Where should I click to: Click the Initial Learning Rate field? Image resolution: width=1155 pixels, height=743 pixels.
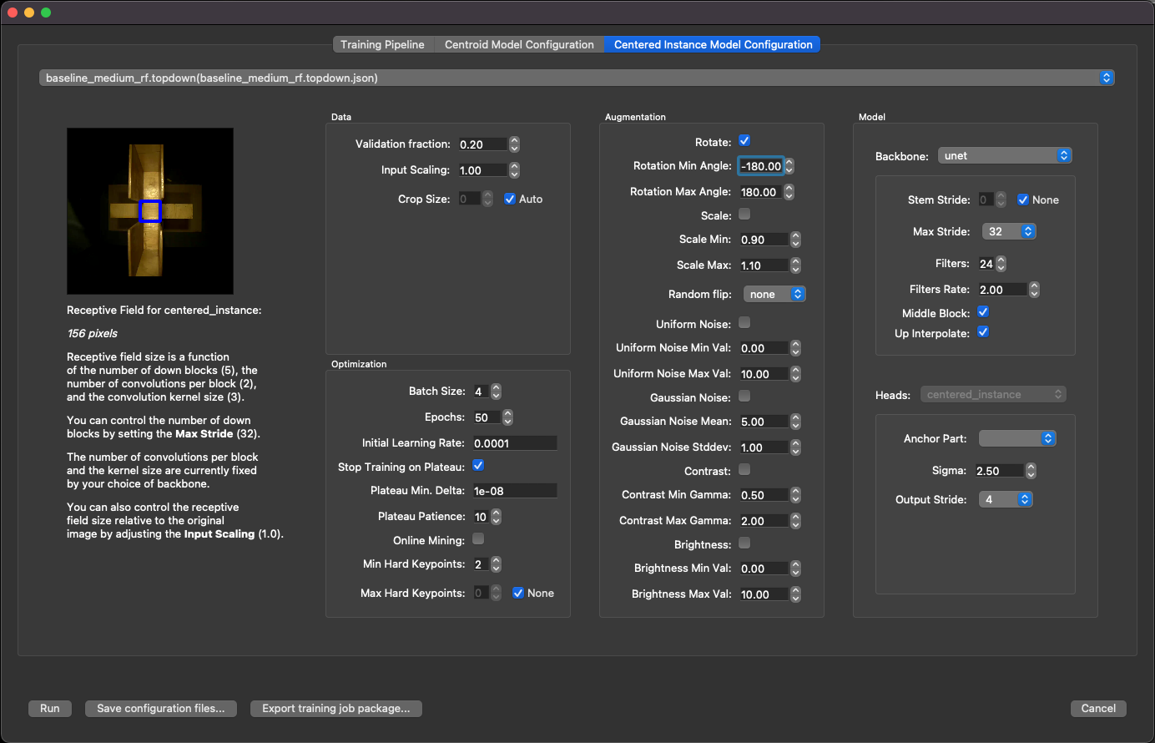tap(514, 443)
